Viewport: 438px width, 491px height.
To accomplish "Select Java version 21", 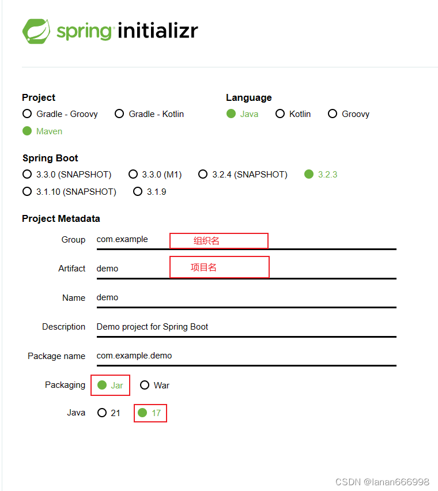I will (x=109, y=413).
